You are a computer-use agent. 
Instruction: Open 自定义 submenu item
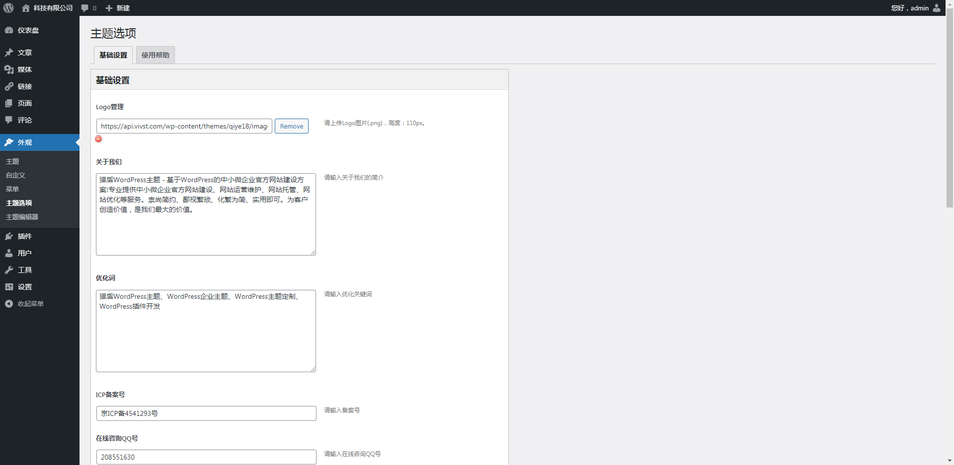tap(15, 175)
